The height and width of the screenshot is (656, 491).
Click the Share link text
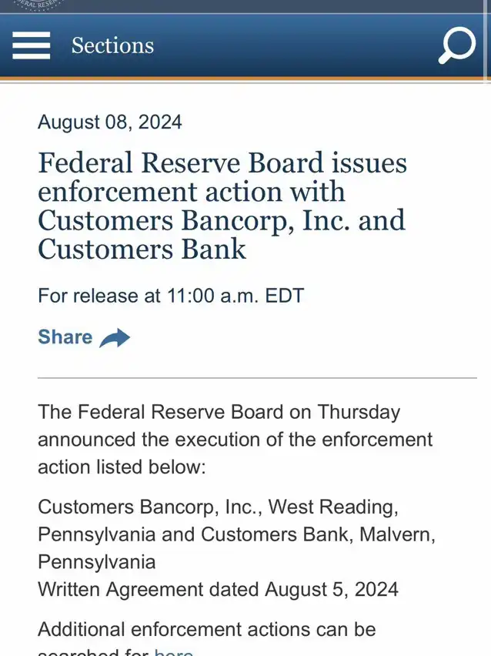coord(65,337)
